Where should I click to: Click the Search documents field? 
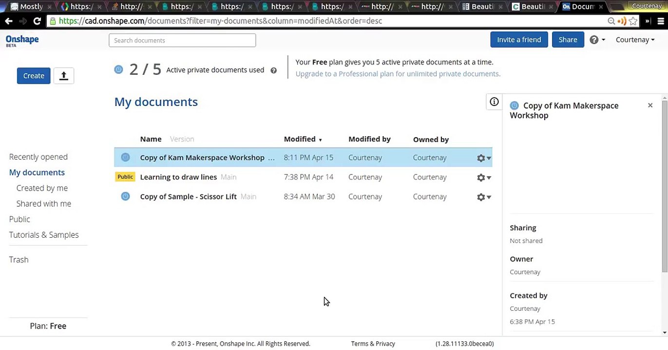click(182, 40)
